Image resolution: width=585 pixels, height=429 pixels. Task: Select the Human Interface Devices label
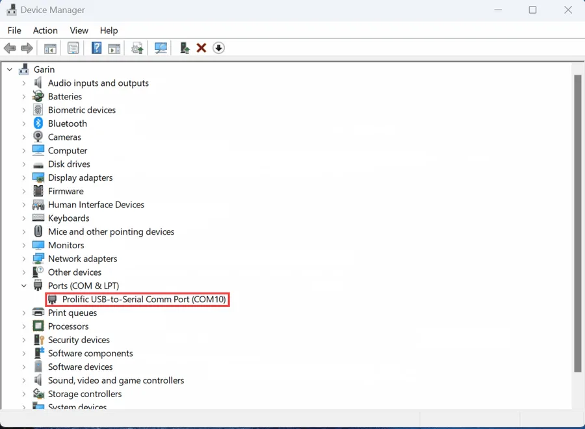tap(96, 205)
